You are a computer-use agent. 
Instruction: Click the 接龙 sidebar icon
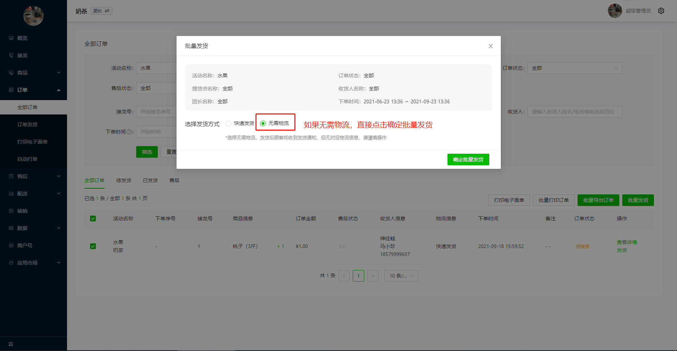click(11, 55)
